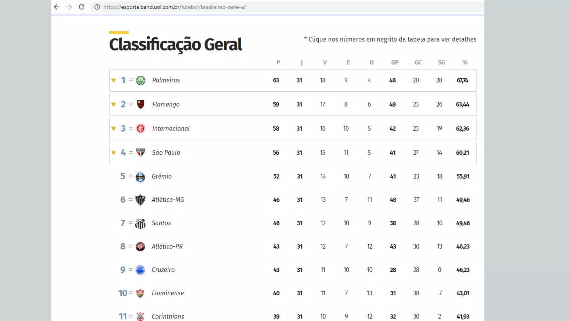The image size is (570, 321).
Task: Click the Flamengo club crest
Action: click(x=141, y=104)
